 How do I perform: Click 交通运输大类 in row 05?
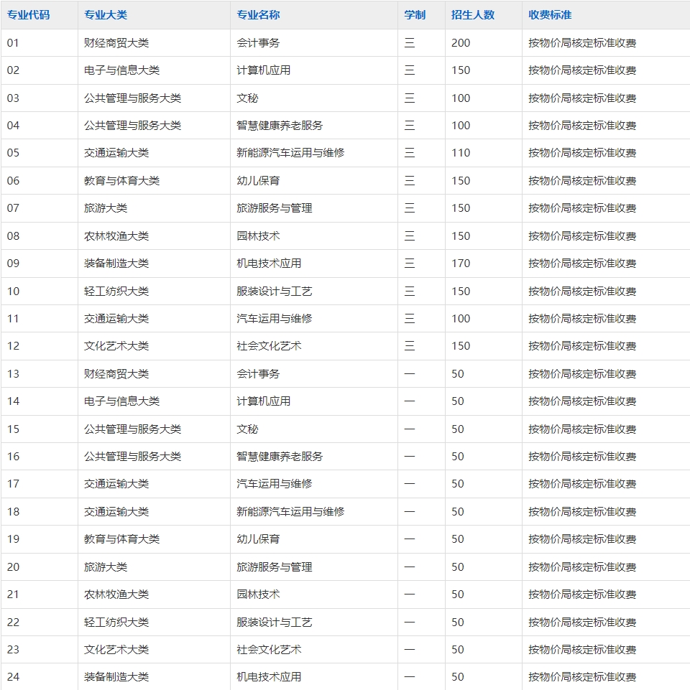point(116,153)
